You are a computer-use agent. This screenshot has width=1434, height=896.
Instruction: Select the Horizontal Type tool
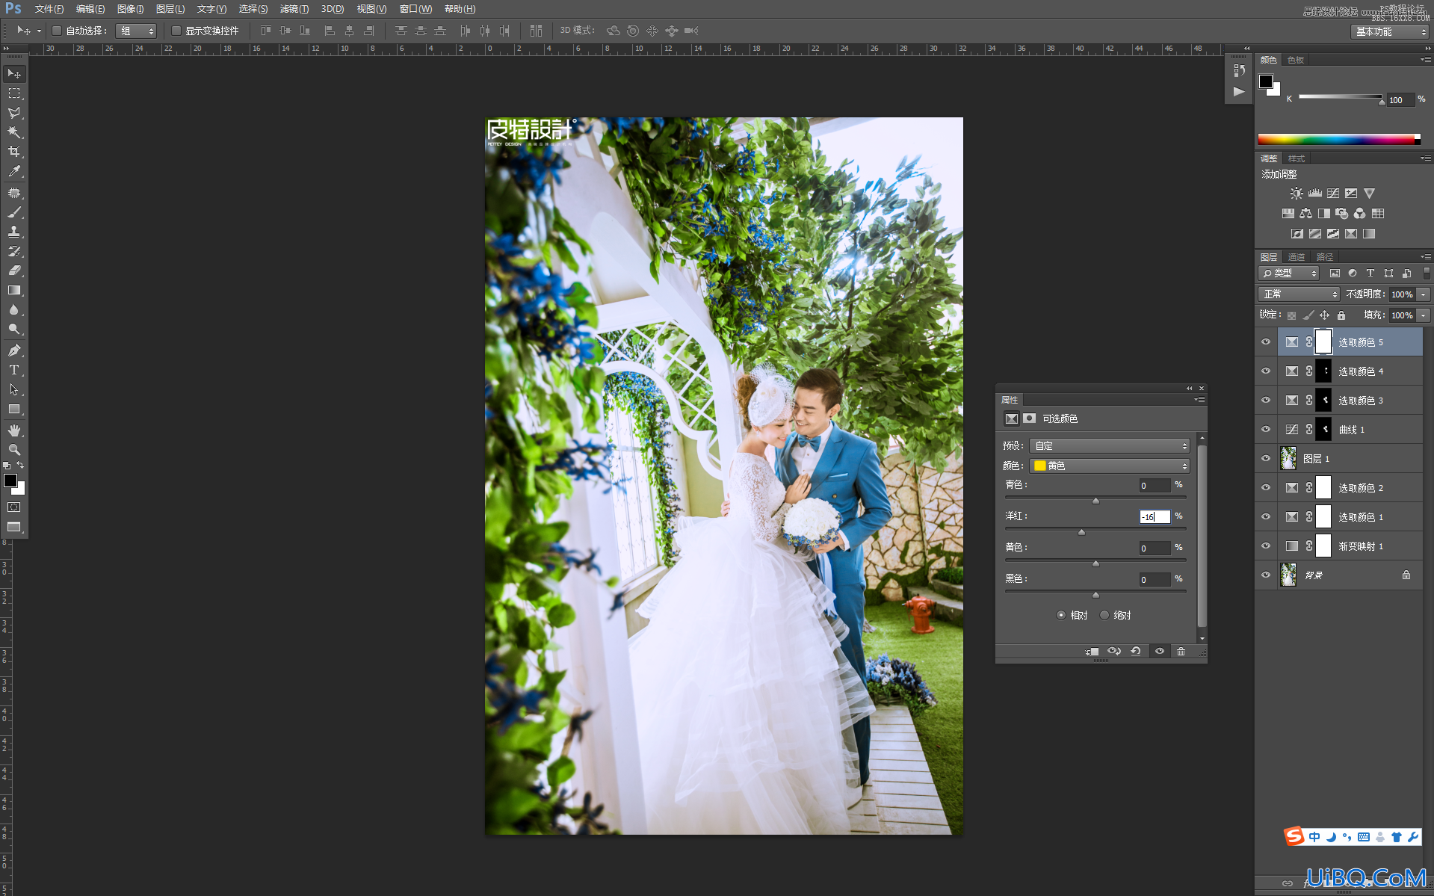(x=14, y=370)
